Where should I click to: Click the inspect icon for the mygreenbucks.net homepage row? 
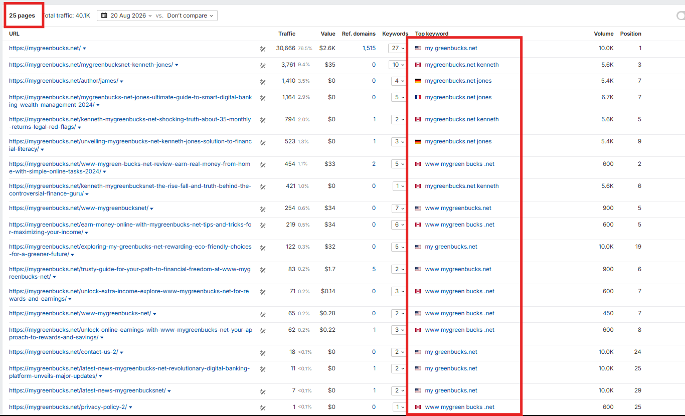point(262,49)
